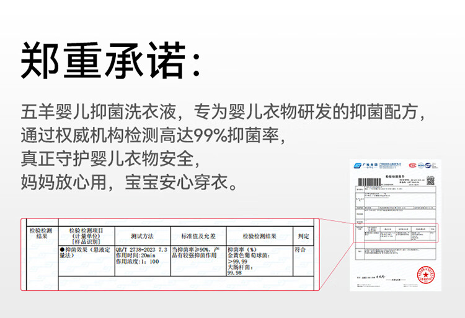Click the CNAS logo in the report header
465x318 pixels.
428,165
